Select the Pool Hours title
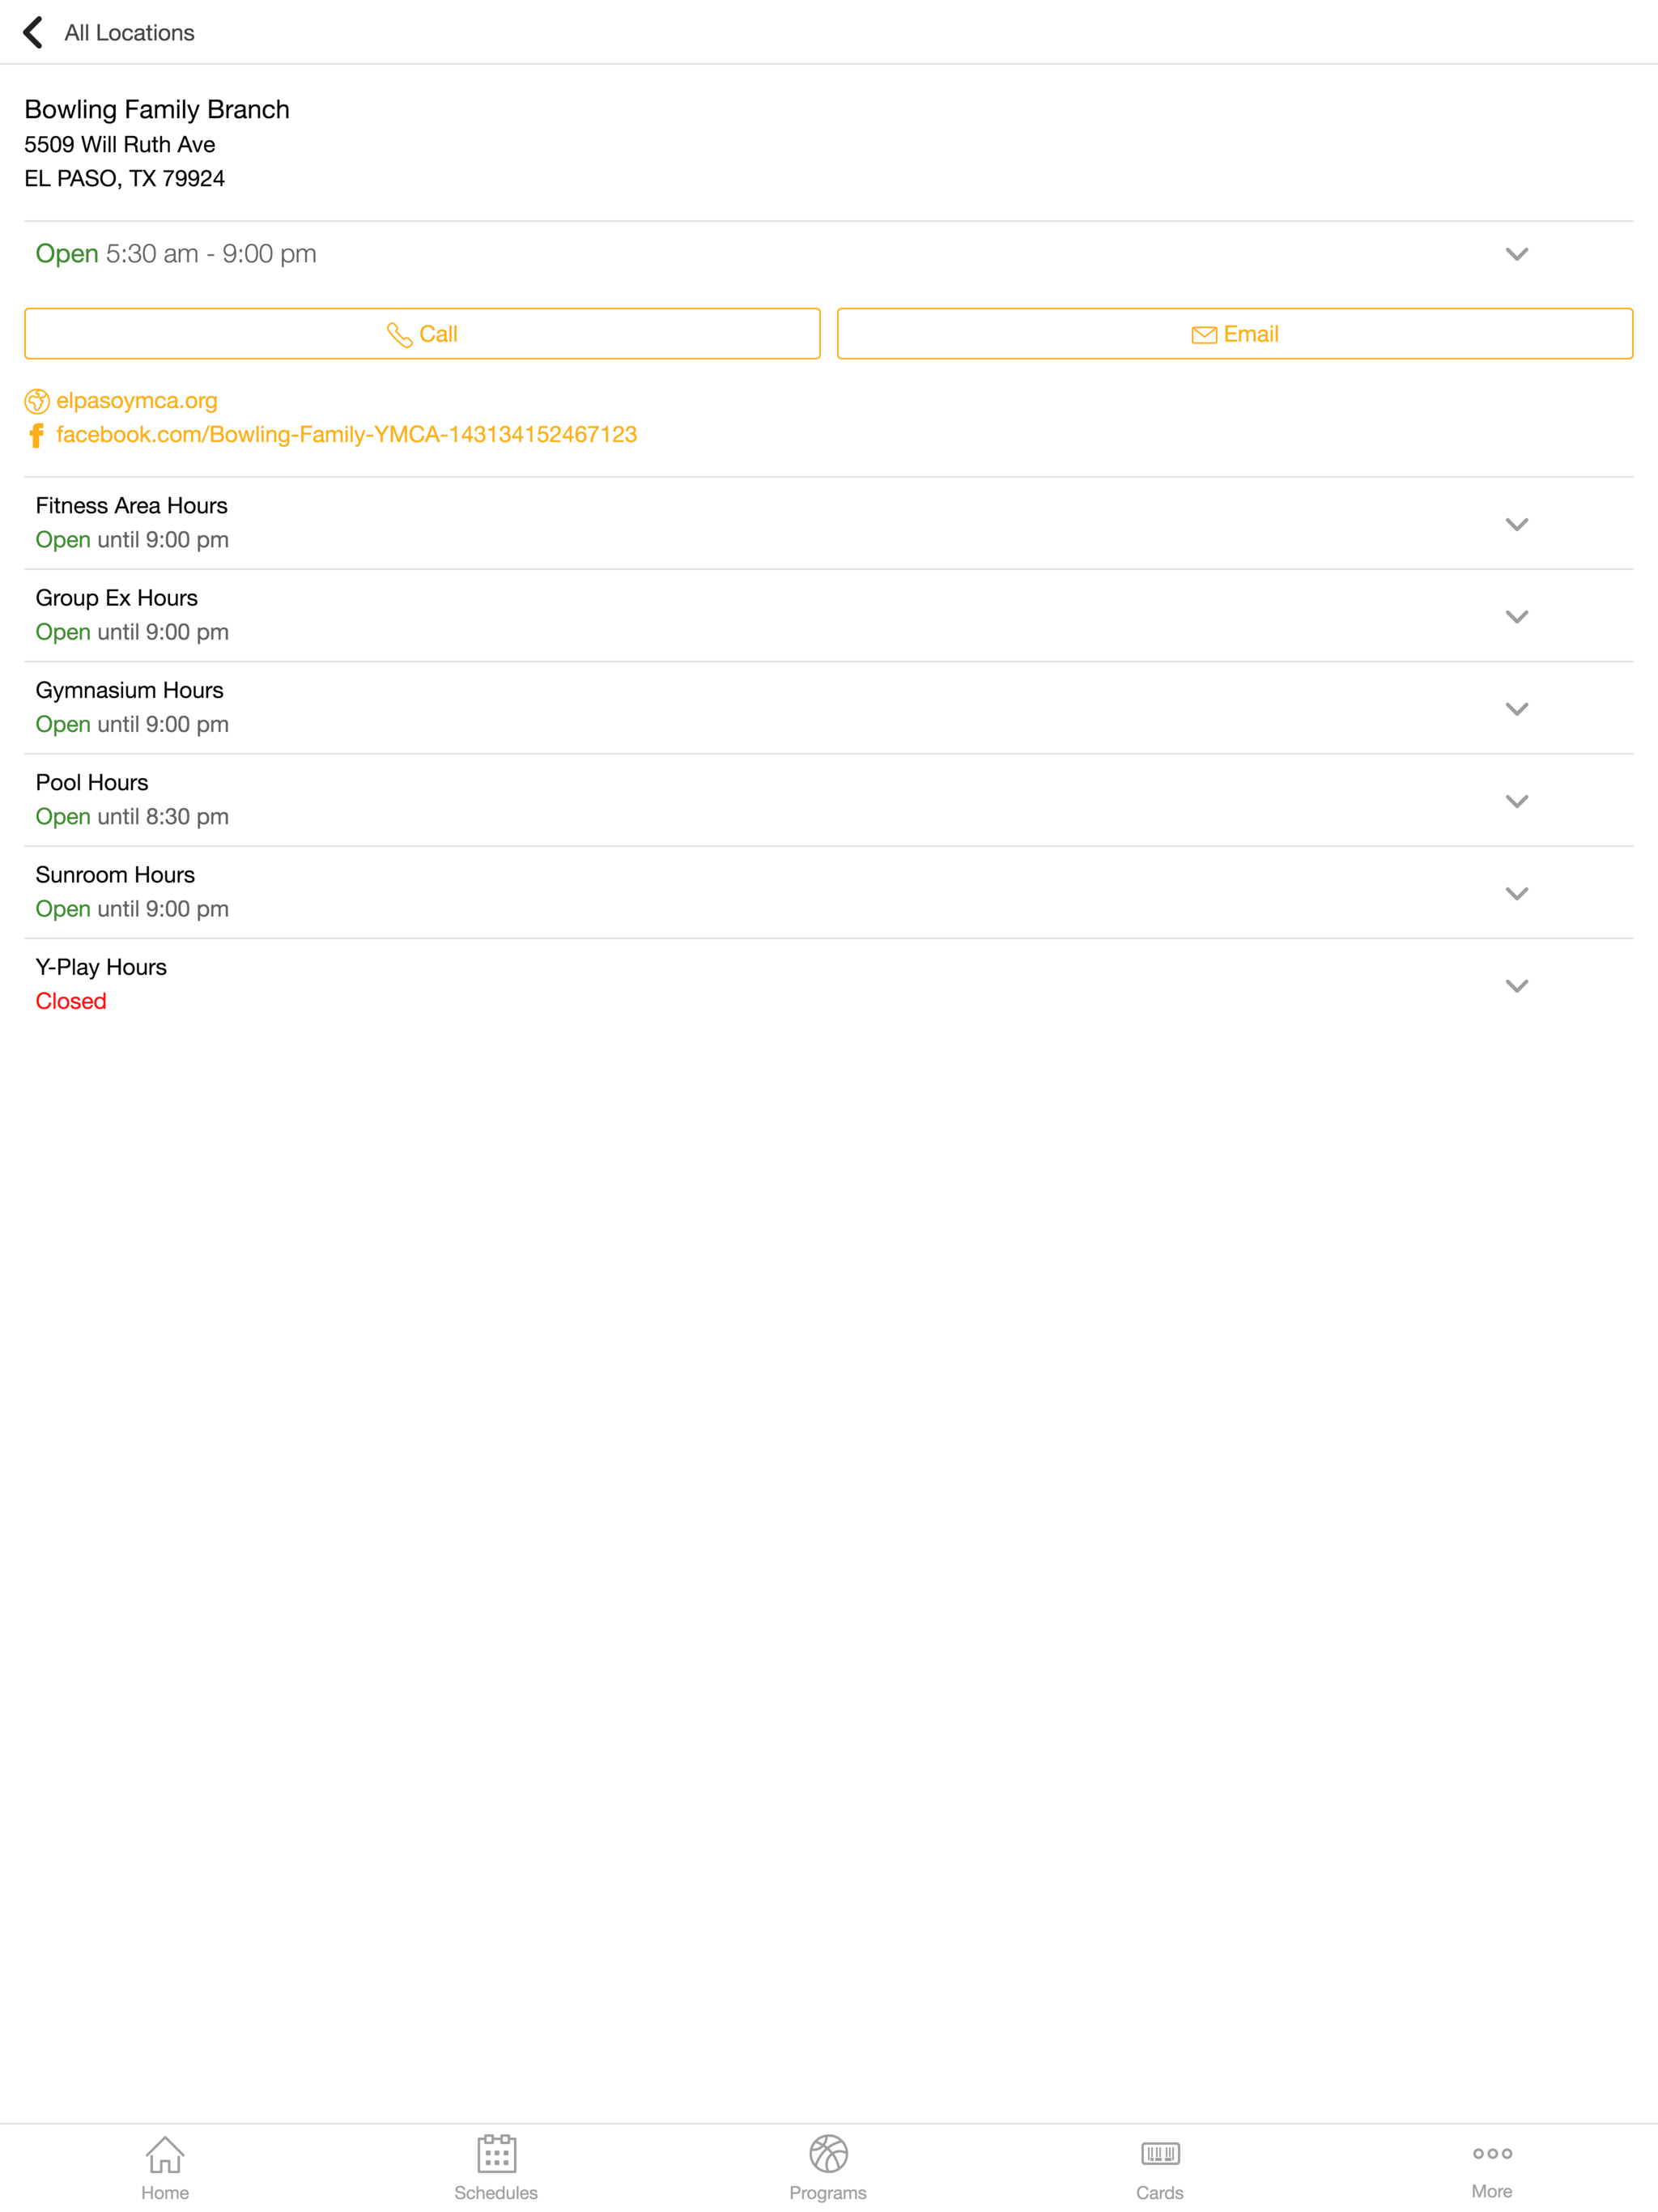The image size is (1658, 2212). [92, 783]
